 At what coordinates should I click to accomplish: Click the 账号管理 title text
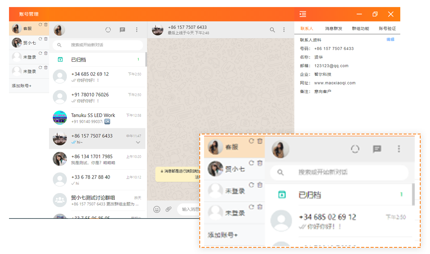29,14
